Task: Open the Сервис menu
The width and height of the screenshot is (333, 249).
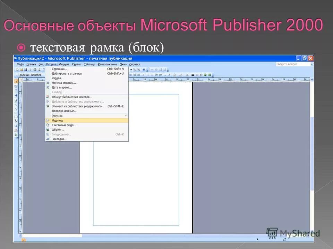Action: (77, 64)
